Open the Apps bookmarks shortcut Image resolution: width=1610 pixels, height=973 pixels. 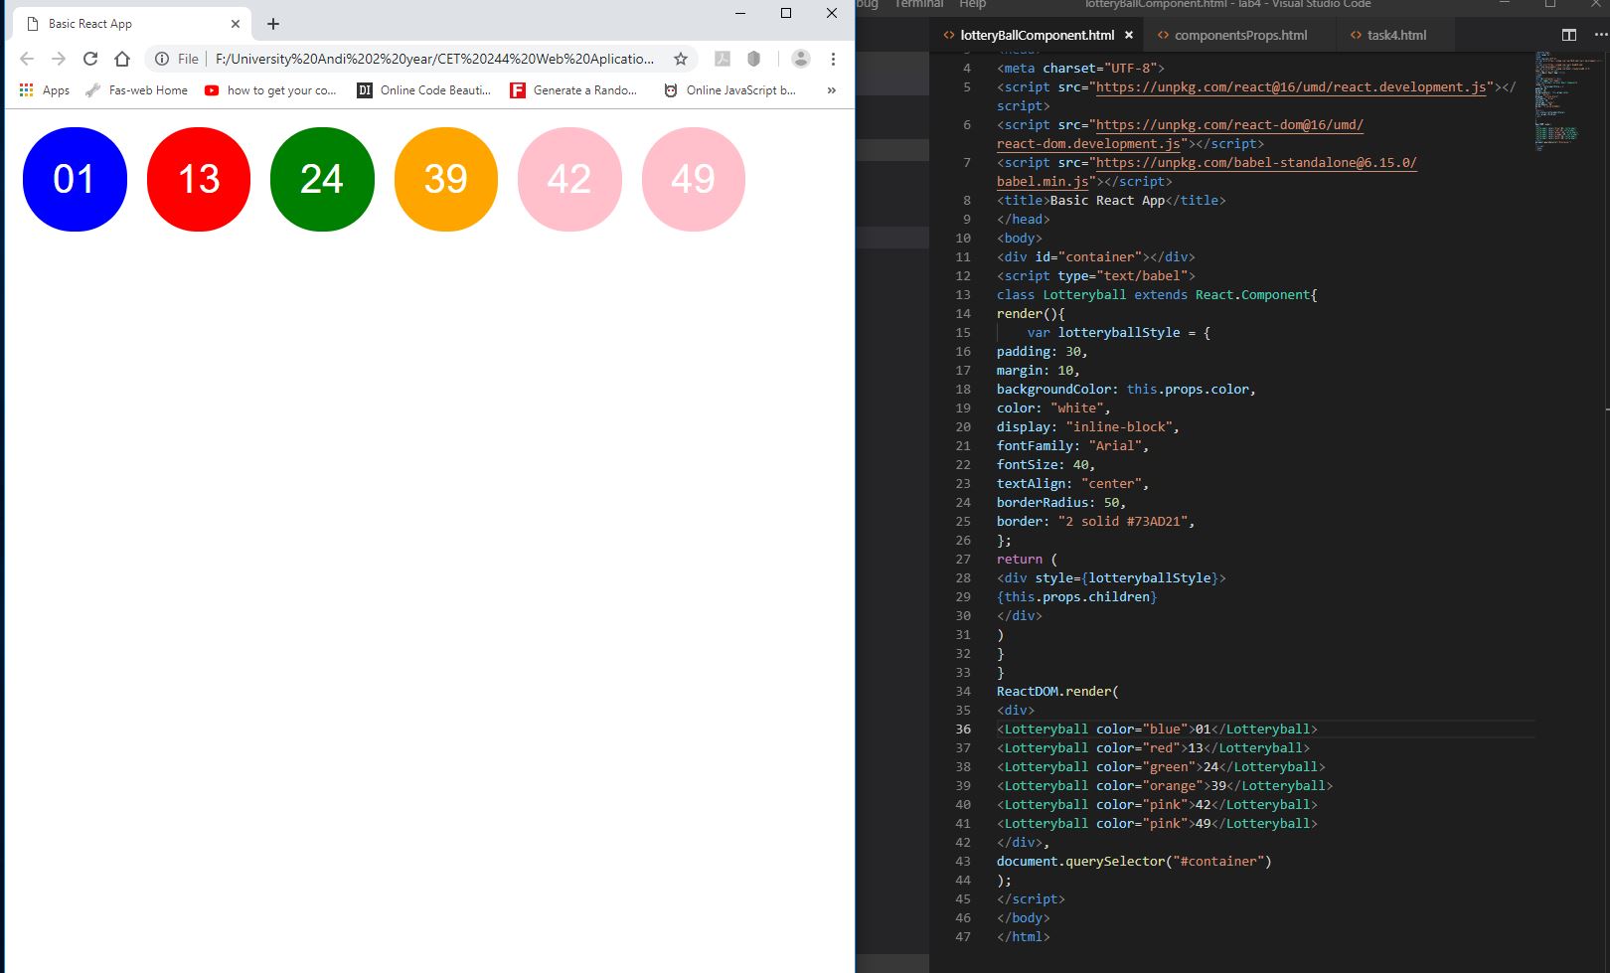tap(45, 90)
